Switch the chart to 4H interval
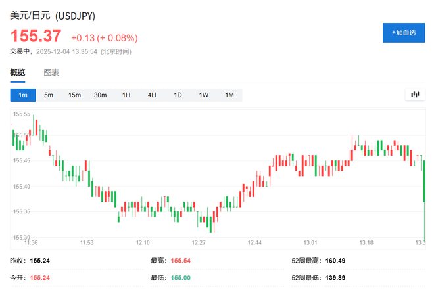This screenshot has height=289, width=434. (152, 95)
